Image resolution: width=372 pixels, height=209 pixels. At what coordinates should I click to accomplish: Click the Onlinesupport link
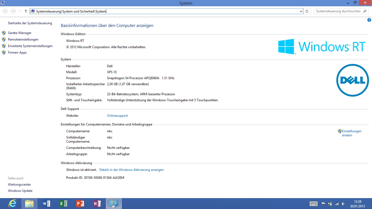(x=117, y=116)
